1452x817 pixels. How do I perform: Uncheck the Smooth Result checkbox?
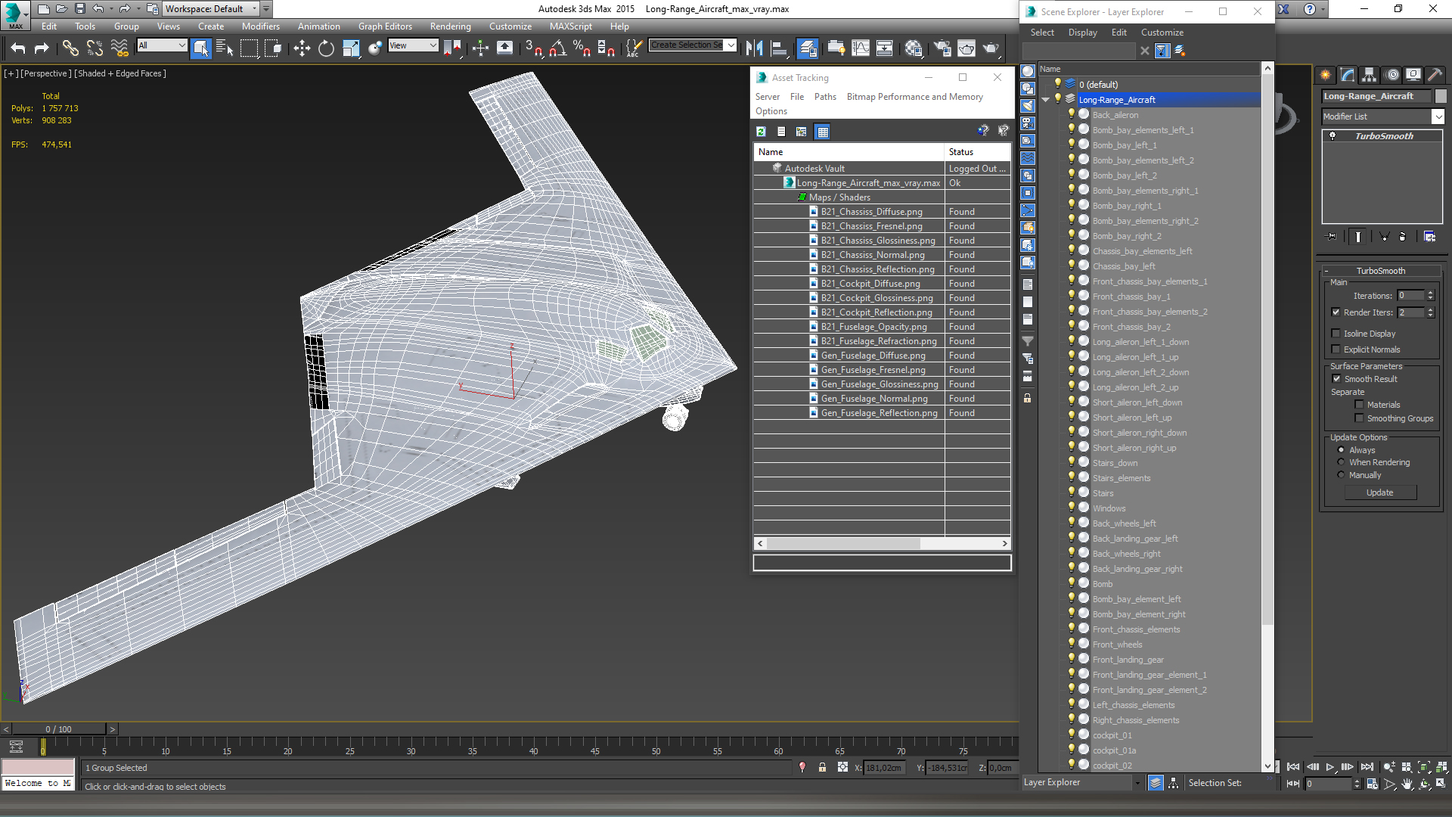[x=1336, y=379]
